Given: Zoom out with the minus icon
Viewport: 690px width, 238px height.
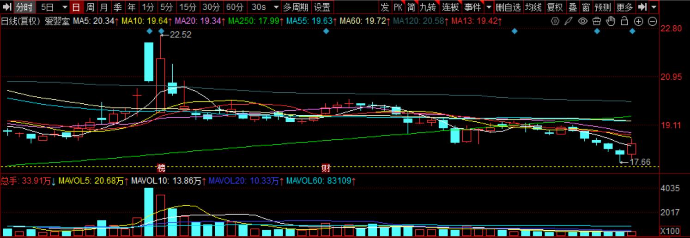Looking at the screenshot, I should (653, 21).
